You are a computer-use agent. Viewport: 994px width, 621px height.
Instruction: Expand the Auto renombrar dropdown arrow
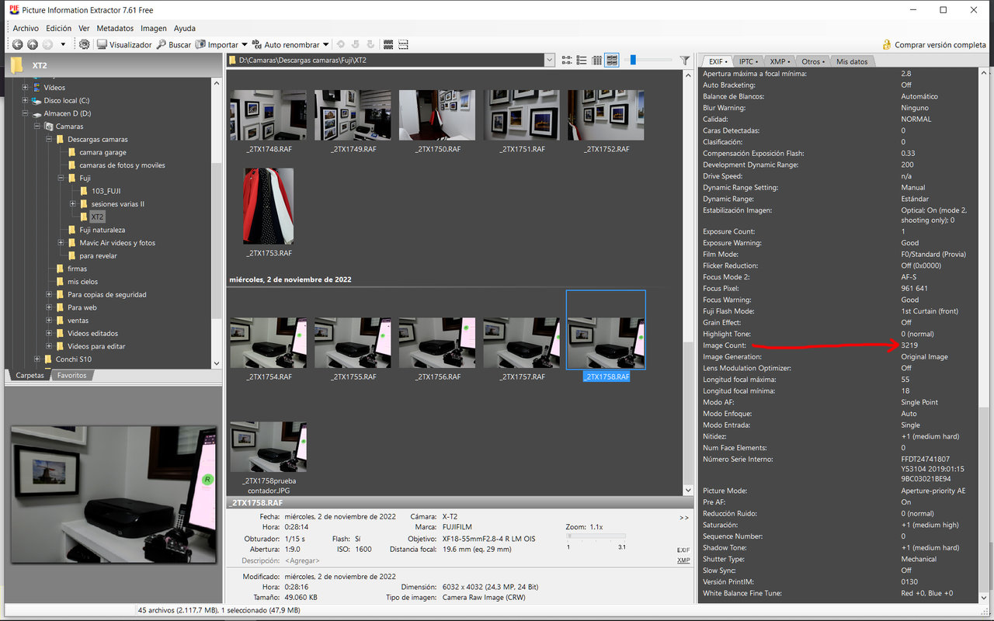coord(326,45)
